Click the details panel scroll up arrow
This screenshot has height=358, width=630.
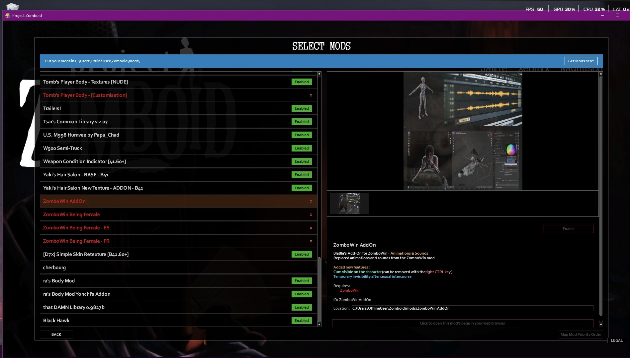click(x=600, y=74)
